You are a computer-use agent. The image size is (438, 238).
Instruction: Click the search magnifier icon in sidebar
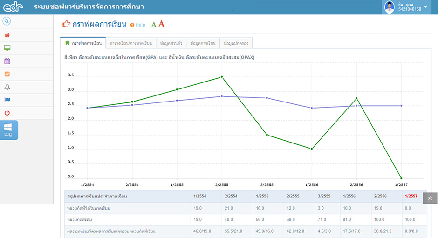[7, 21]
